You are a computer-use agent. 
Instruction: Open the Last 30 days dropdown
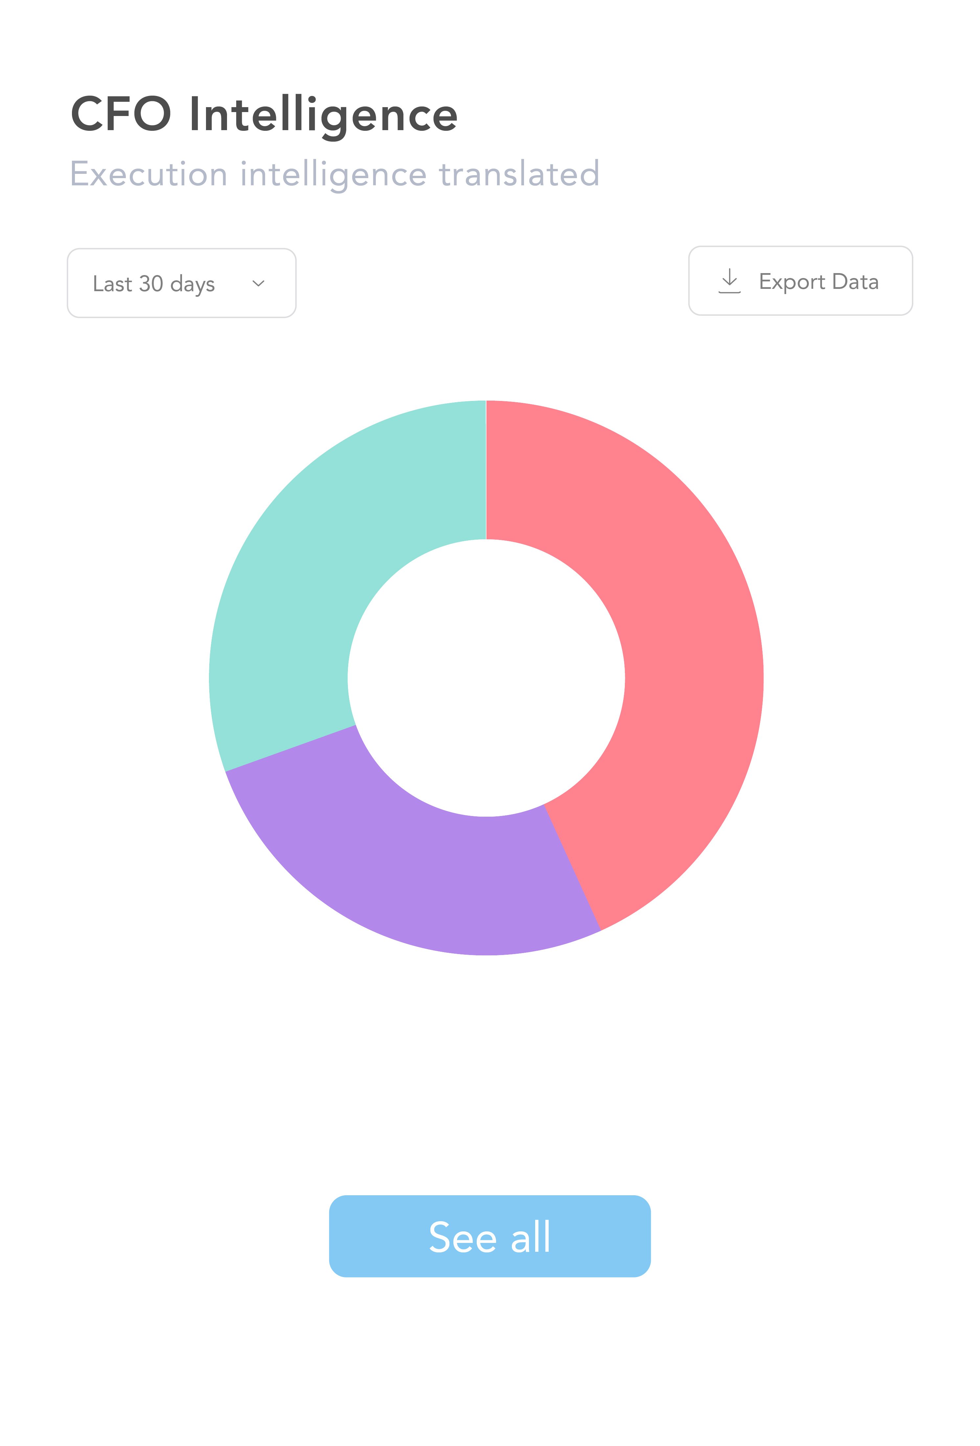pos(181,284)
